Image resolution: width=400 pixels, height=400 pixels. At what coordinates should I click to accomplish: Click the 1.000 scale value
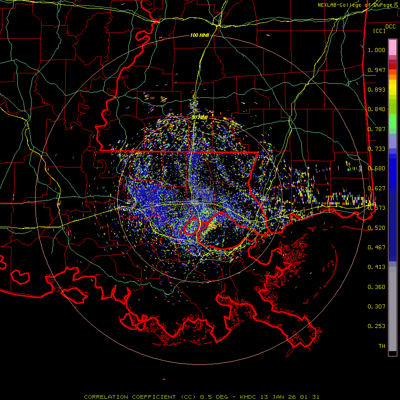(376, 50)
